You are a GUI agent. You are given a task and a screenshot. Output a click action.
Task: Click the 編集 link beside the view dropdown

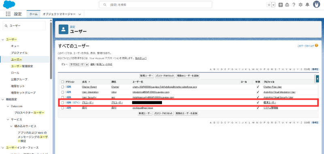pos(93,64)
